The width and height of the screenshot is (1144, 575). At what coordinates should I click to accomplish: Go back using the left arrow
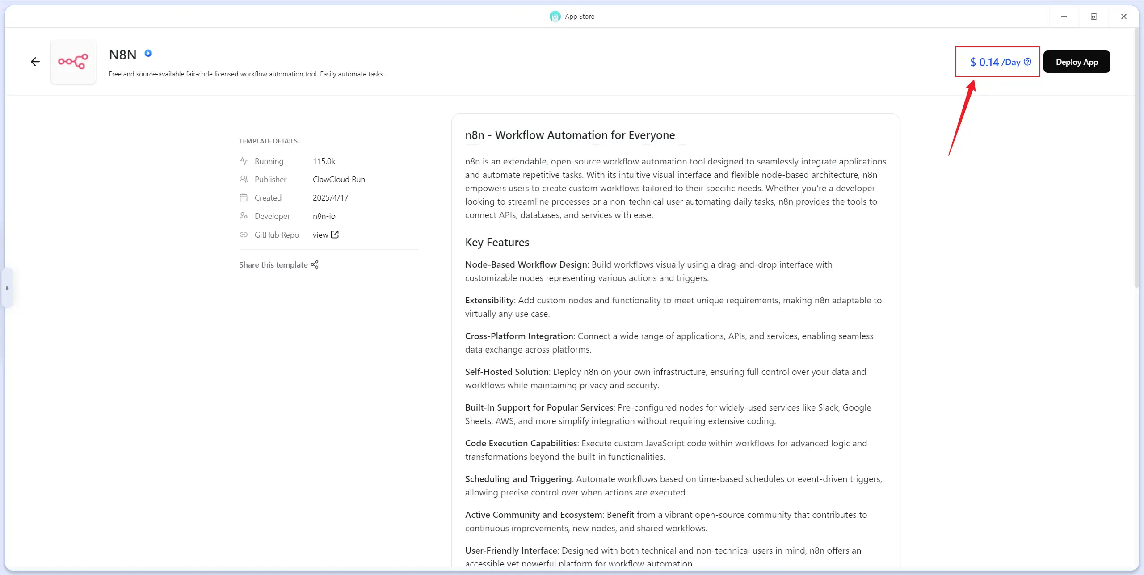[x=35, y=62]
